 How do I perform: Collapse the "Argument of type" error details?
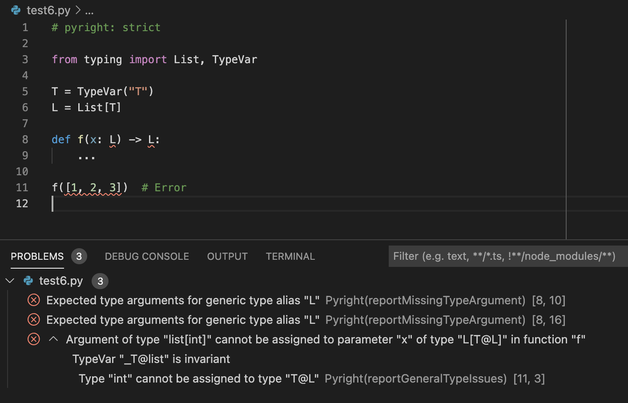[x=53, y=339]
